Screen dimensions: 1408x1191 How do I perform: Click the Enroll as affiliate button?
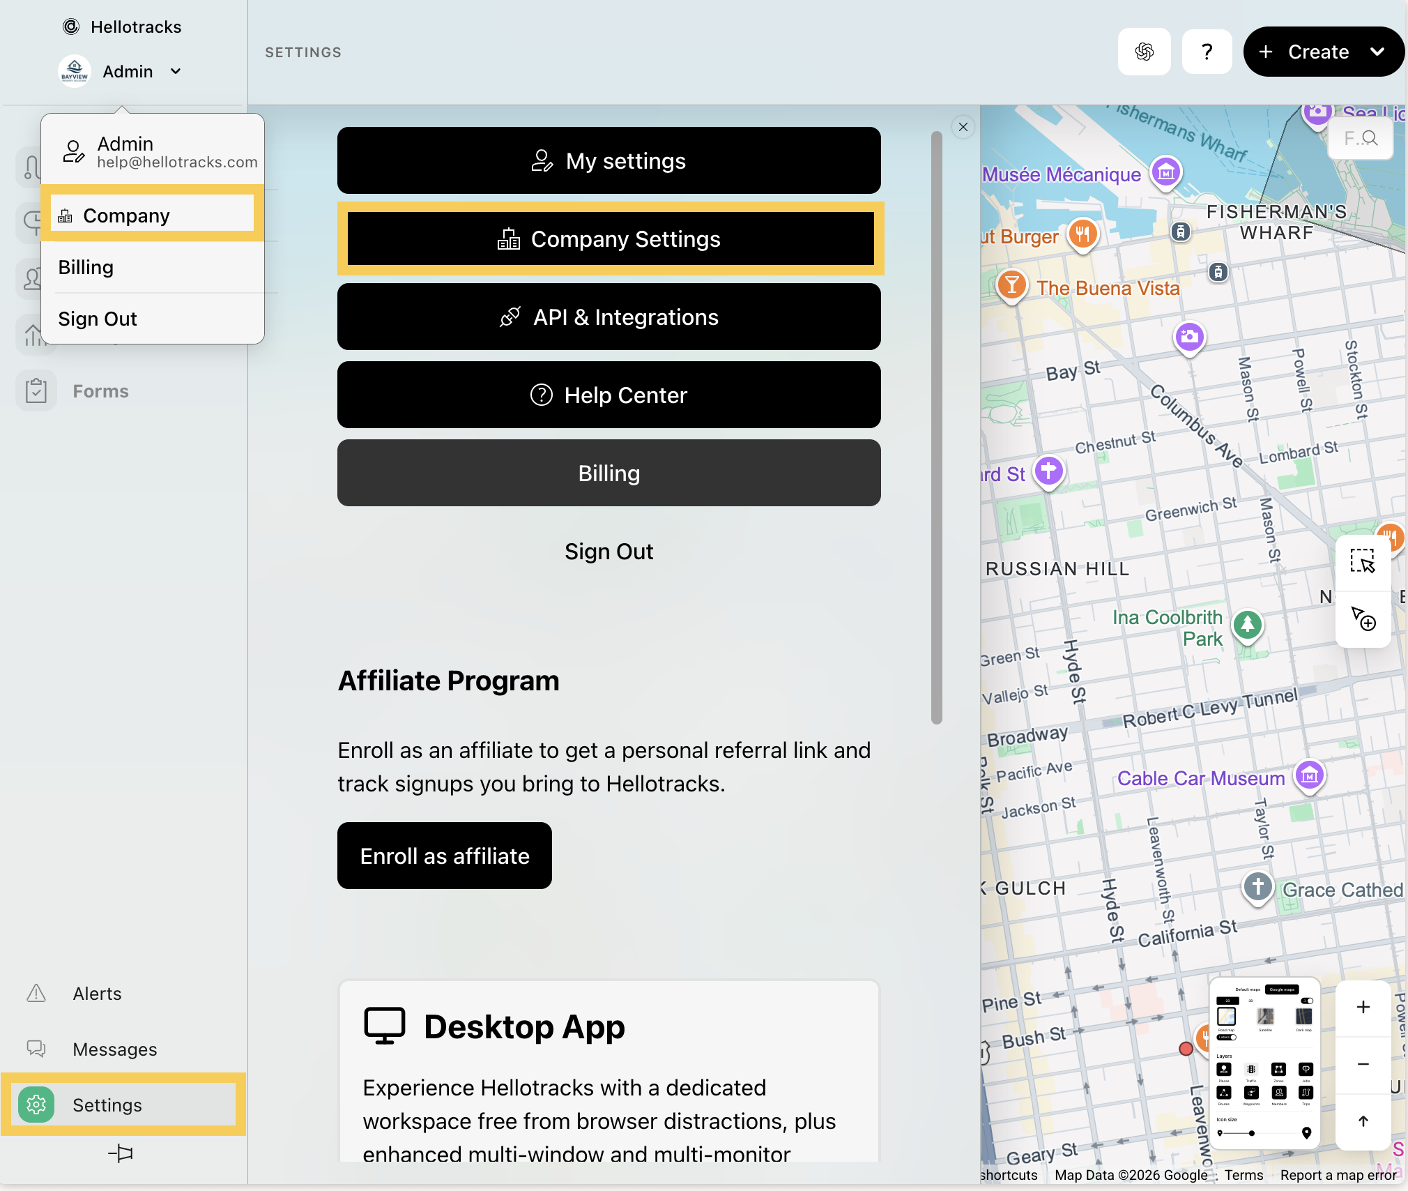point(445,856)
